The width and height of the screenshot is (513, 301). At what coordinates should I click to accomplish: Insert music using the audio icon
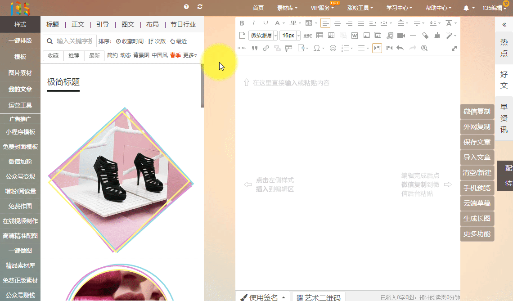pos(390,36)
